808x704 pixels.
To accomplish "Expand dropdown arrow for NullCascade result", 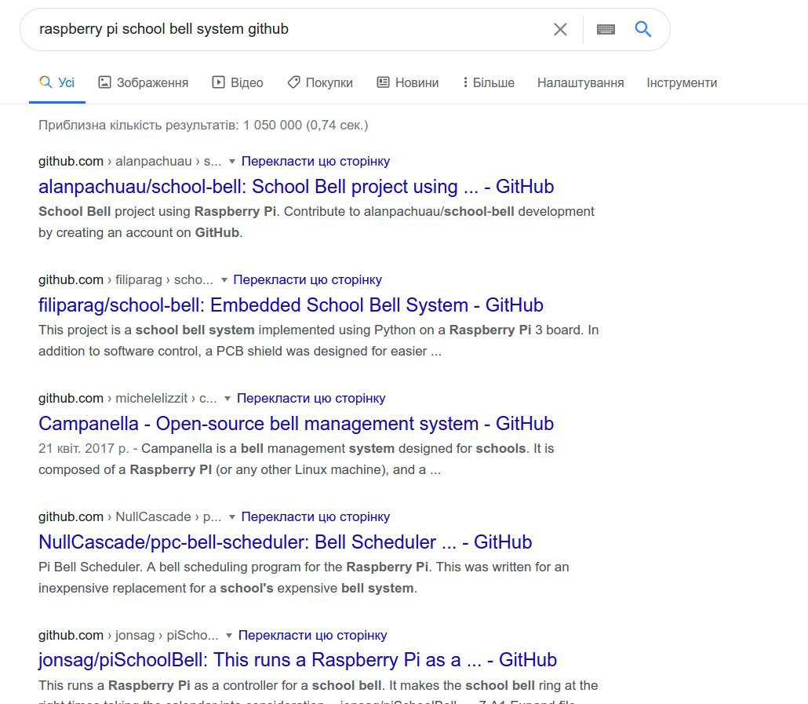I will [x=232, y=517].
